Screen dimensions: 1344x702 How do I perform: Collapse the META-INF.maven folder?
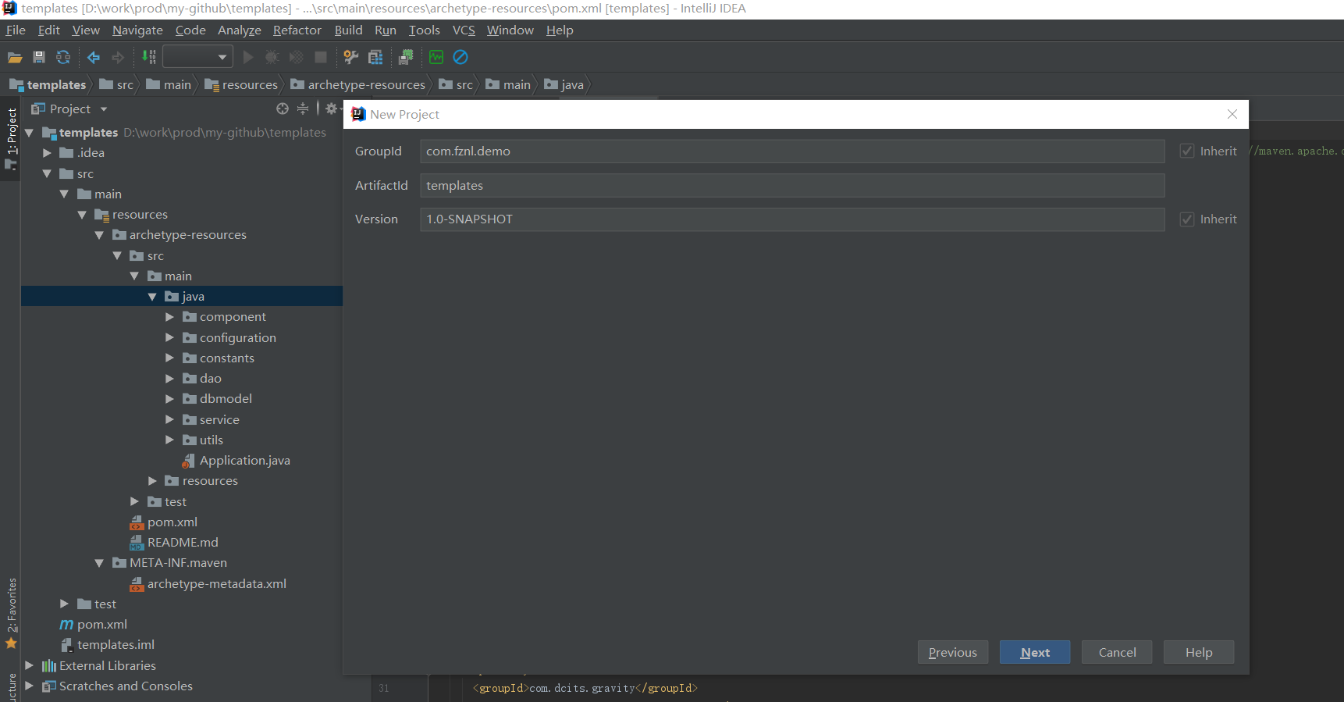(x=99, y=563)
